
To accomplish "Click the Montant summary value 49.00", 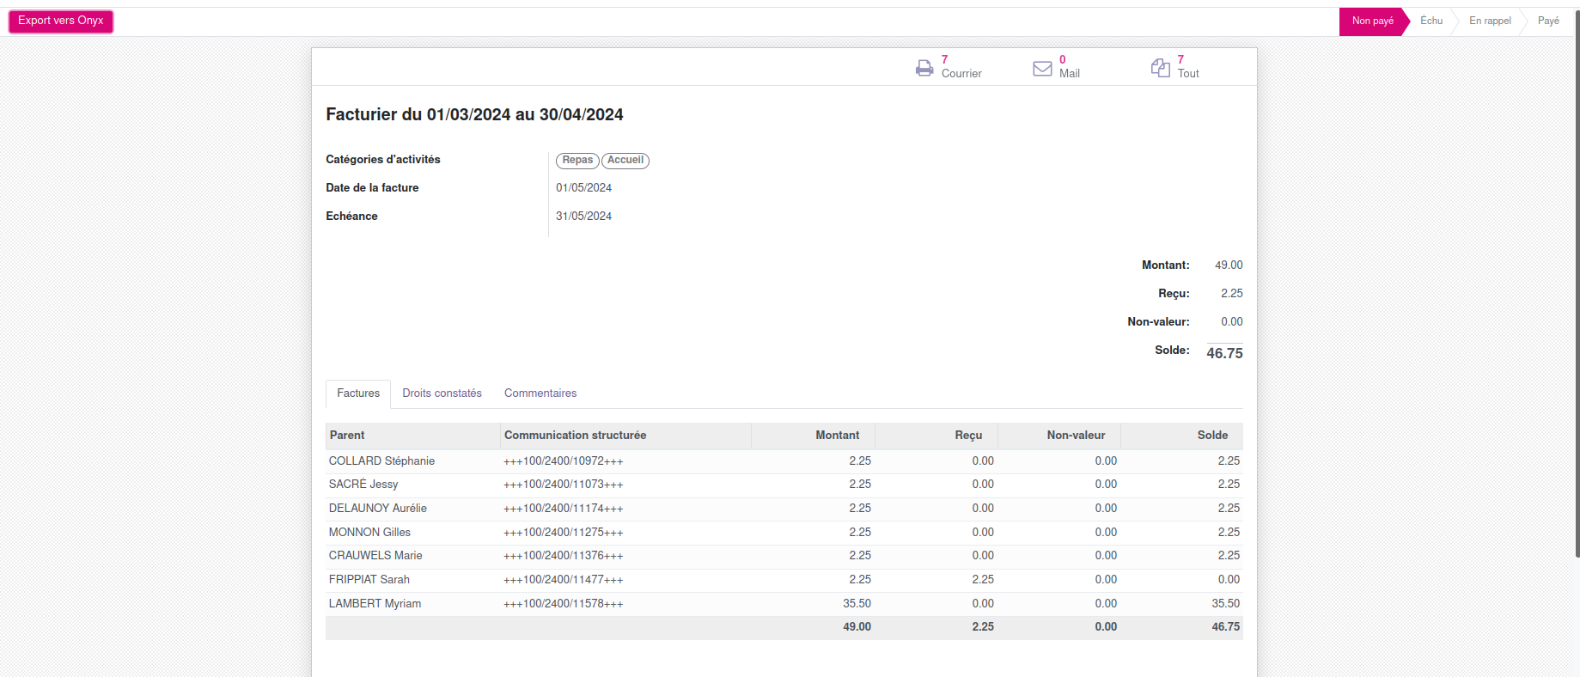I will pos(1229,265).
